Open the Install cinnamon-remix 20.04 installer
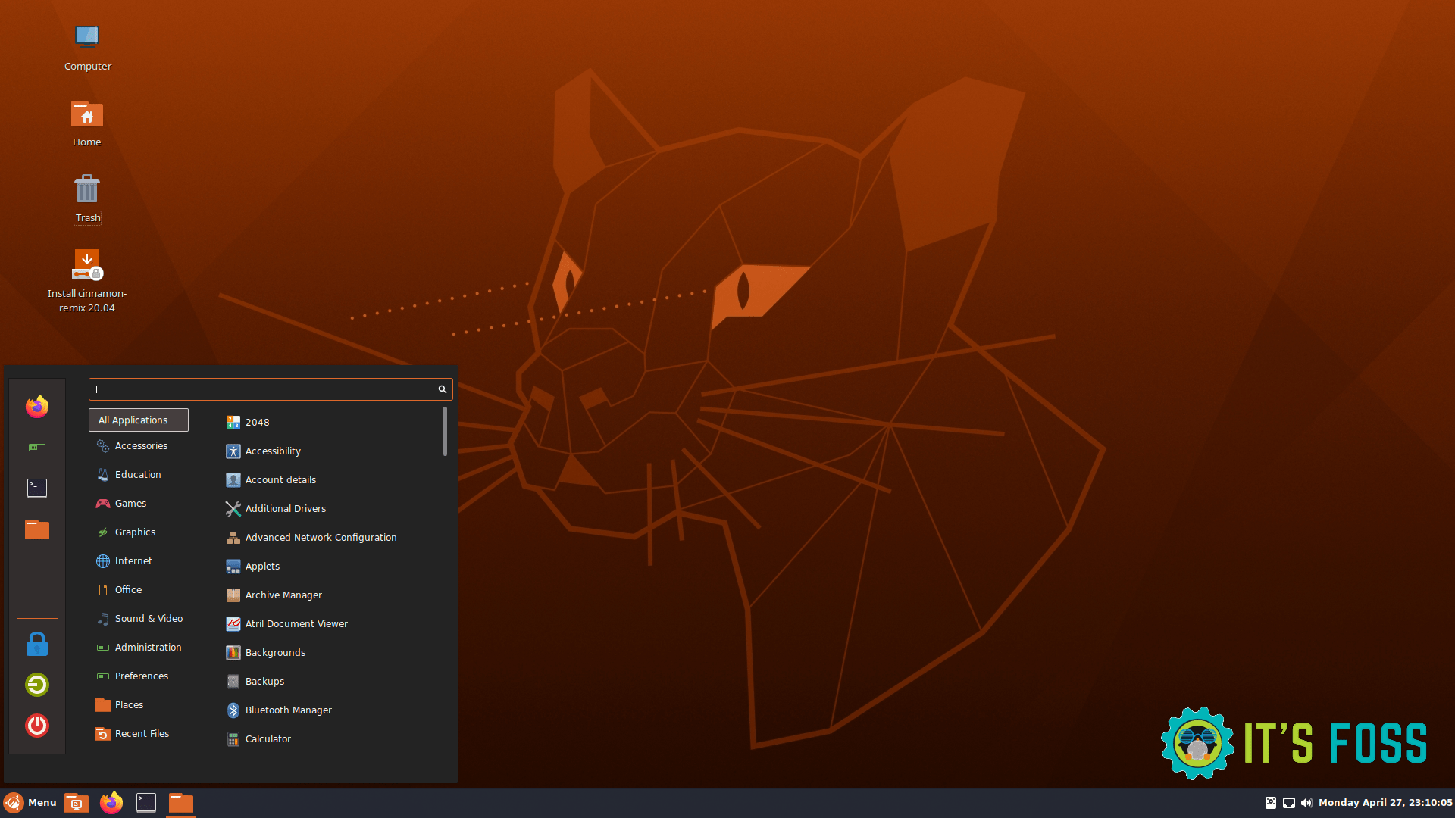The height and width of the screenshot is (818, 1455). point(87,265)
